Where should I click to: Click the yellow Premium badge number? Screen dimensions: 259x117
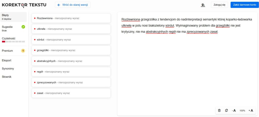pyautogui.click(x=23, y=51)
